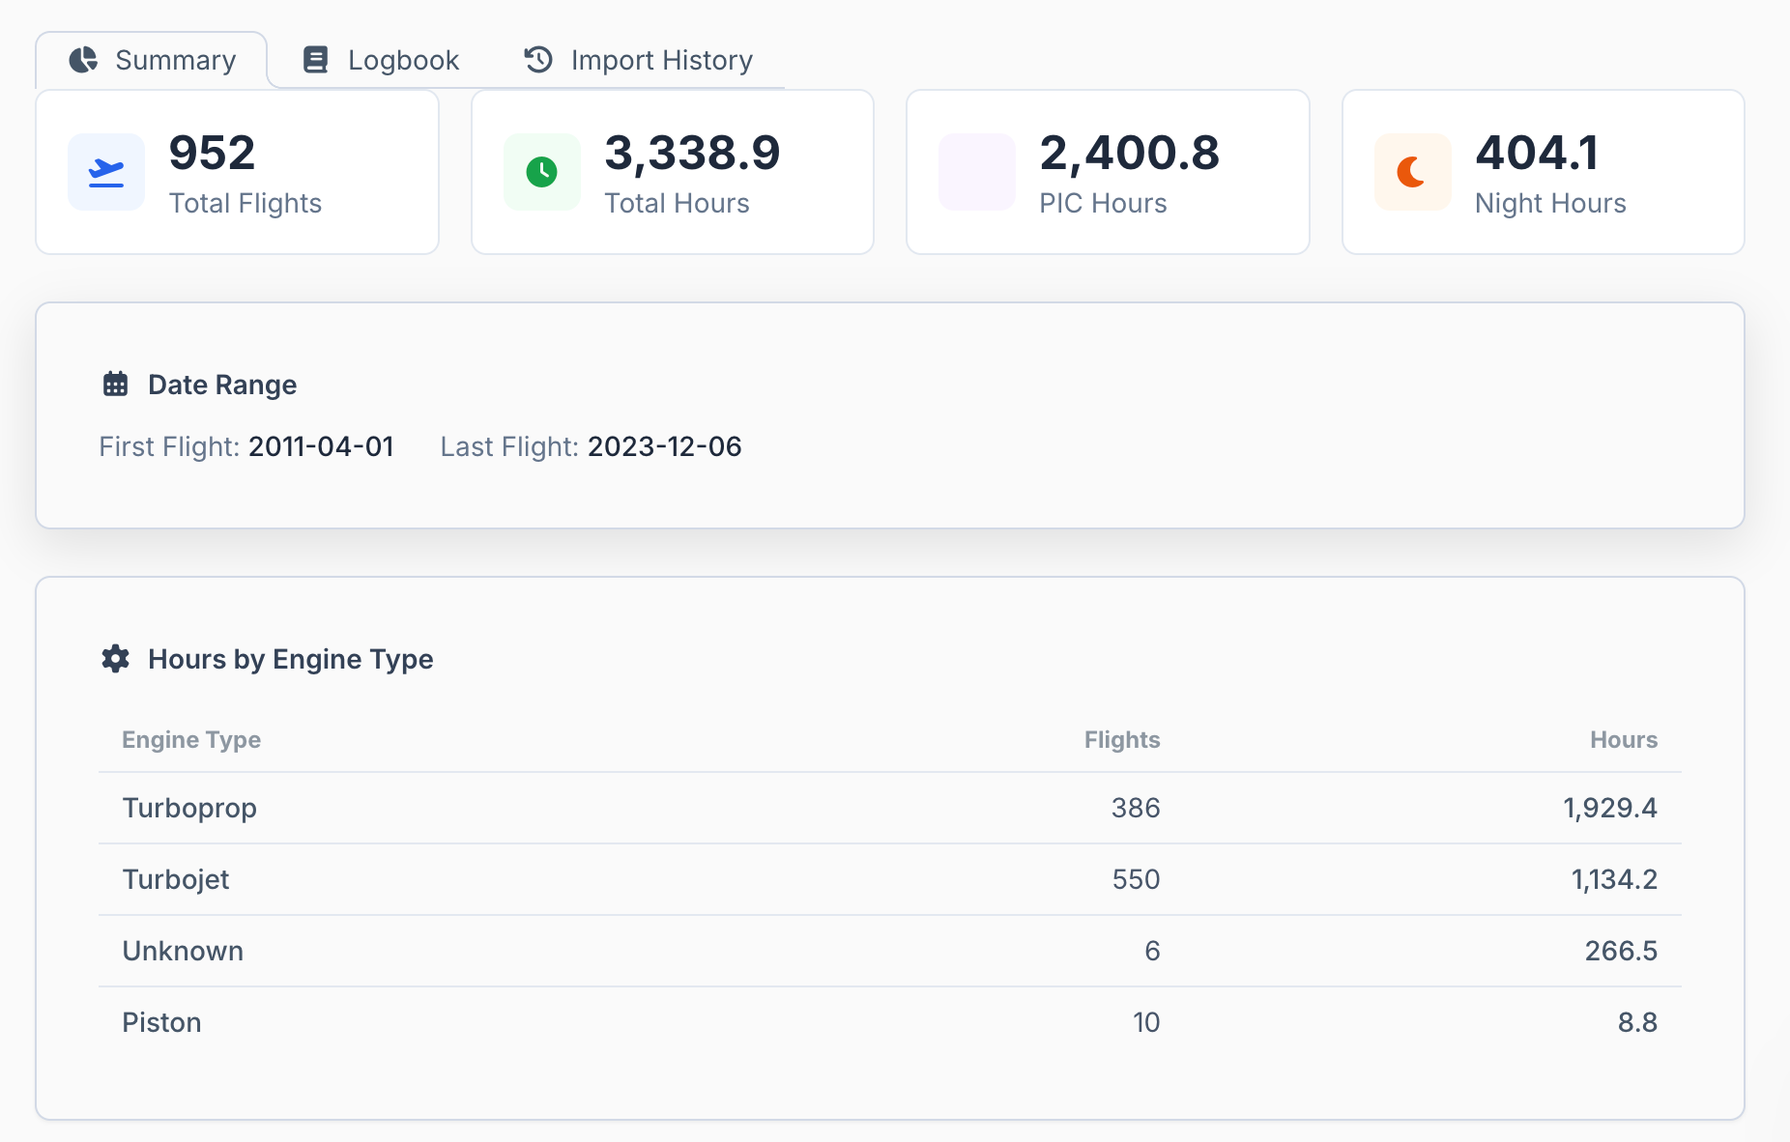Click the Unknown engine type row
The height and width of the screenshot is (1142, 1790).
click(889, 951)
